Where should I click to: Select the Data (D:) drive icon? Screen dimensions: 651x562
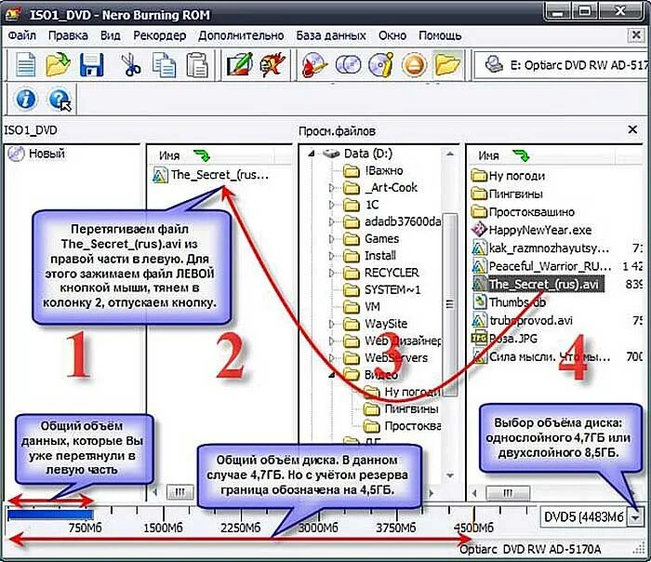pos(331,154)
